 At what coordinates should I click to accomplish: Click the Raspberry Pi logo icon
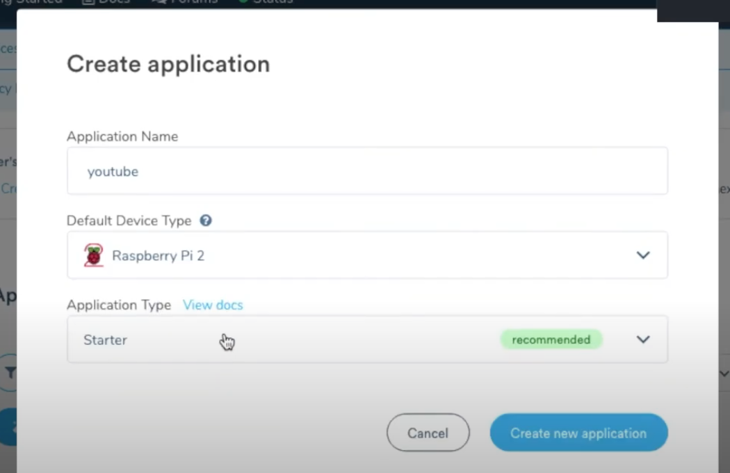[93, 255]
